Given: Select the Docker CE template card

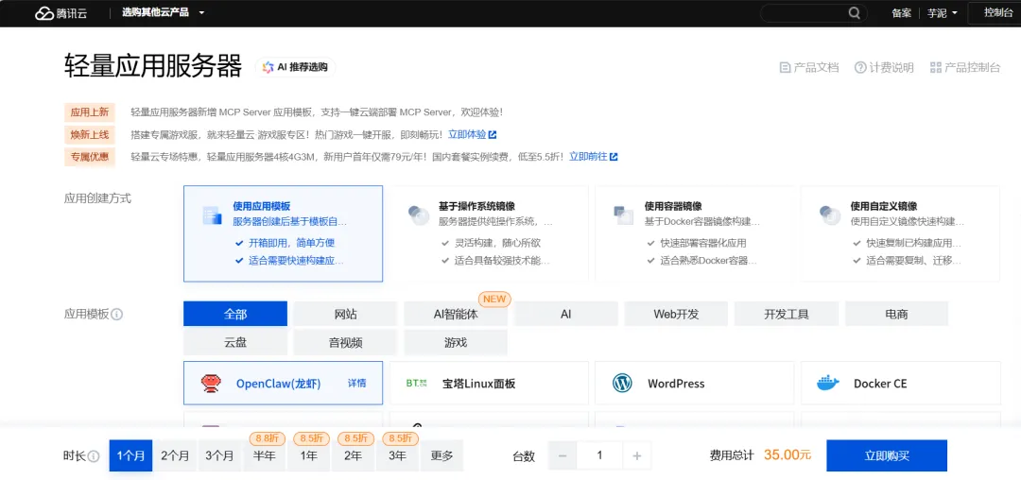Looking at the screenshot, I should 901,383.
